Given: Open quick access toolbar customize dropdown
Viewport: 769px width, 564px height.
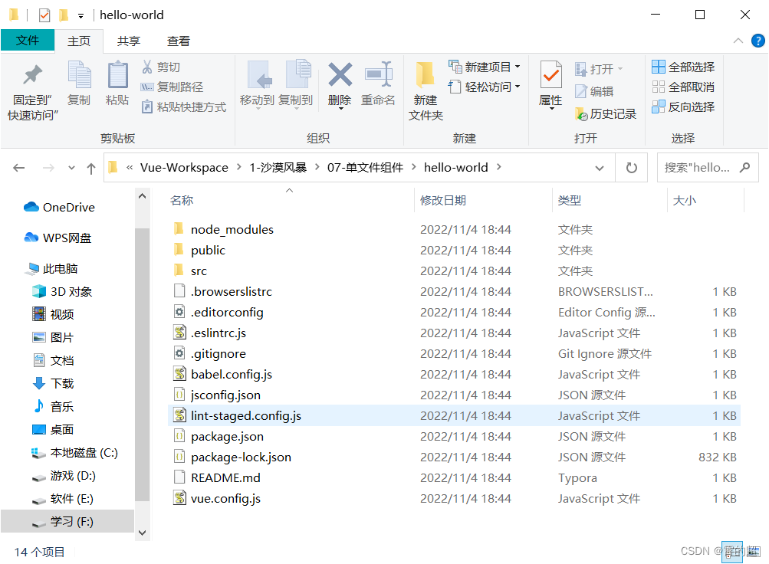Looking at the screenshot, I should (x=81, y=16).
